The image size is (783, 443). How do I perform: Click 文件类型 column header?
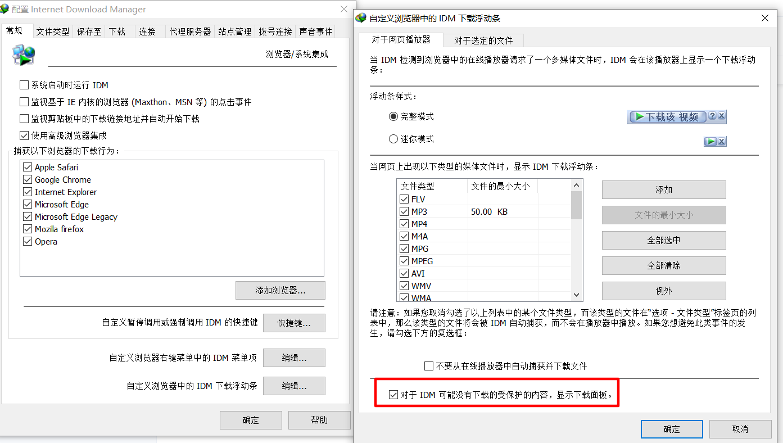pos(432,186)
